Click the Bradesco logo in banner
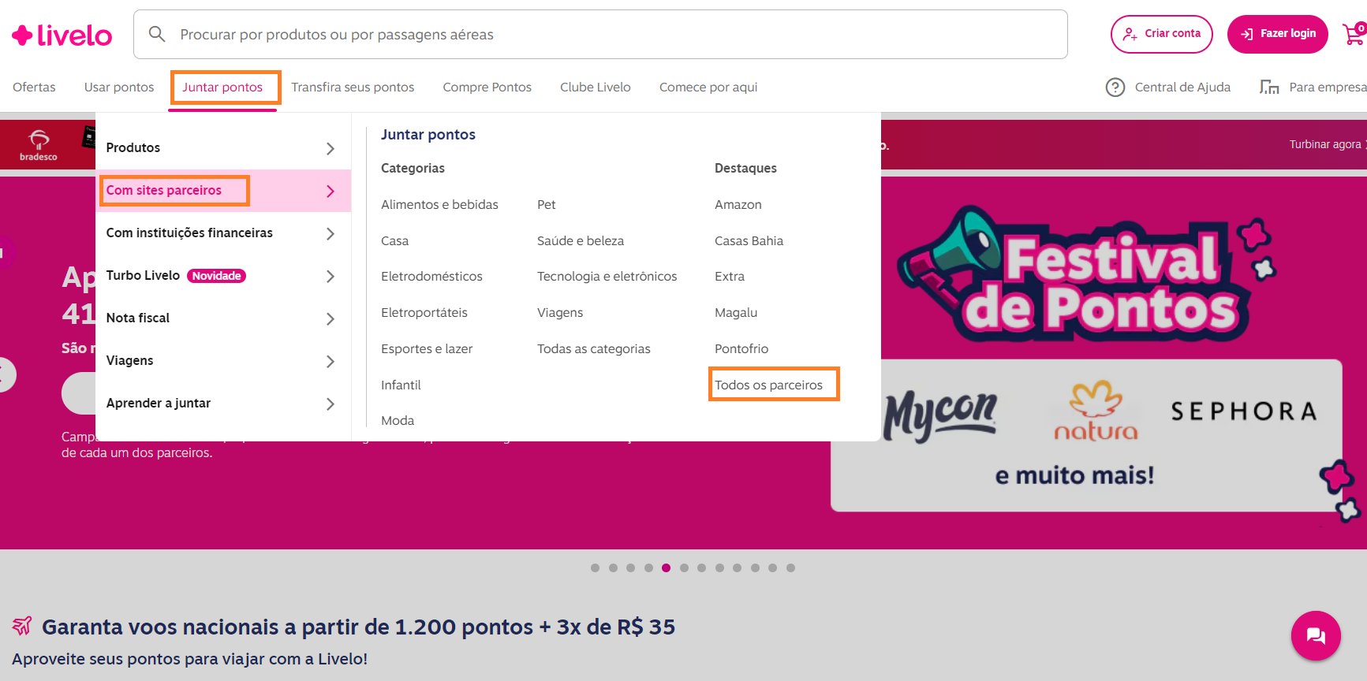The height and width of the screenshot is (681, 1367). (x=39, y=145)
